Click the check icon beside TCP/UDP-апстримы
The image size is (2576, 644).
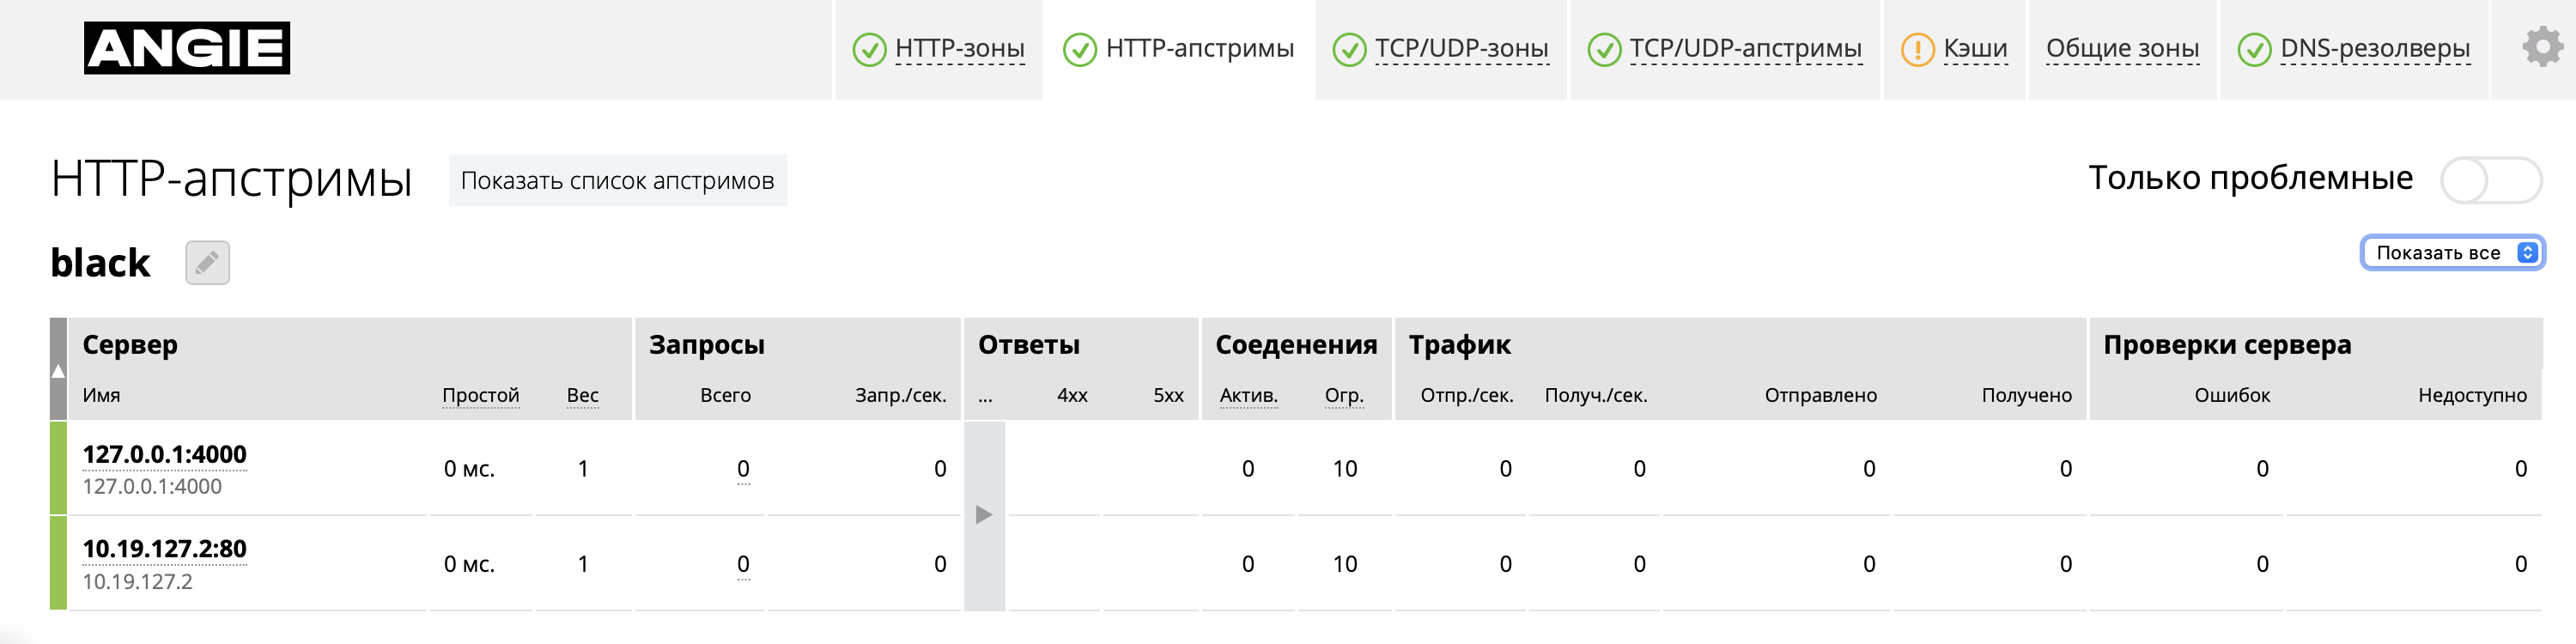1604,49
